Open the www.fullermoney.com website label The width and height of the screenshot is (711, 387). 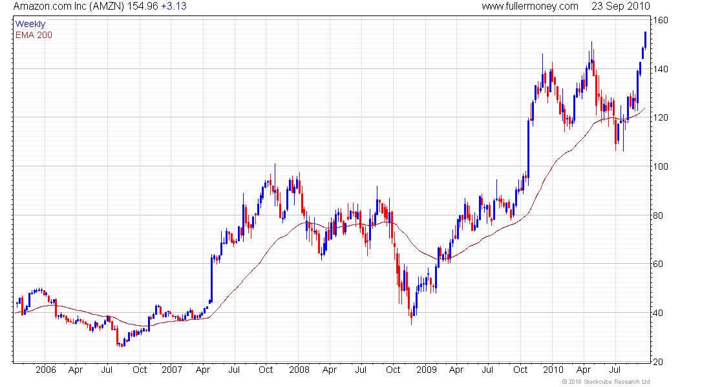(529, 6)
